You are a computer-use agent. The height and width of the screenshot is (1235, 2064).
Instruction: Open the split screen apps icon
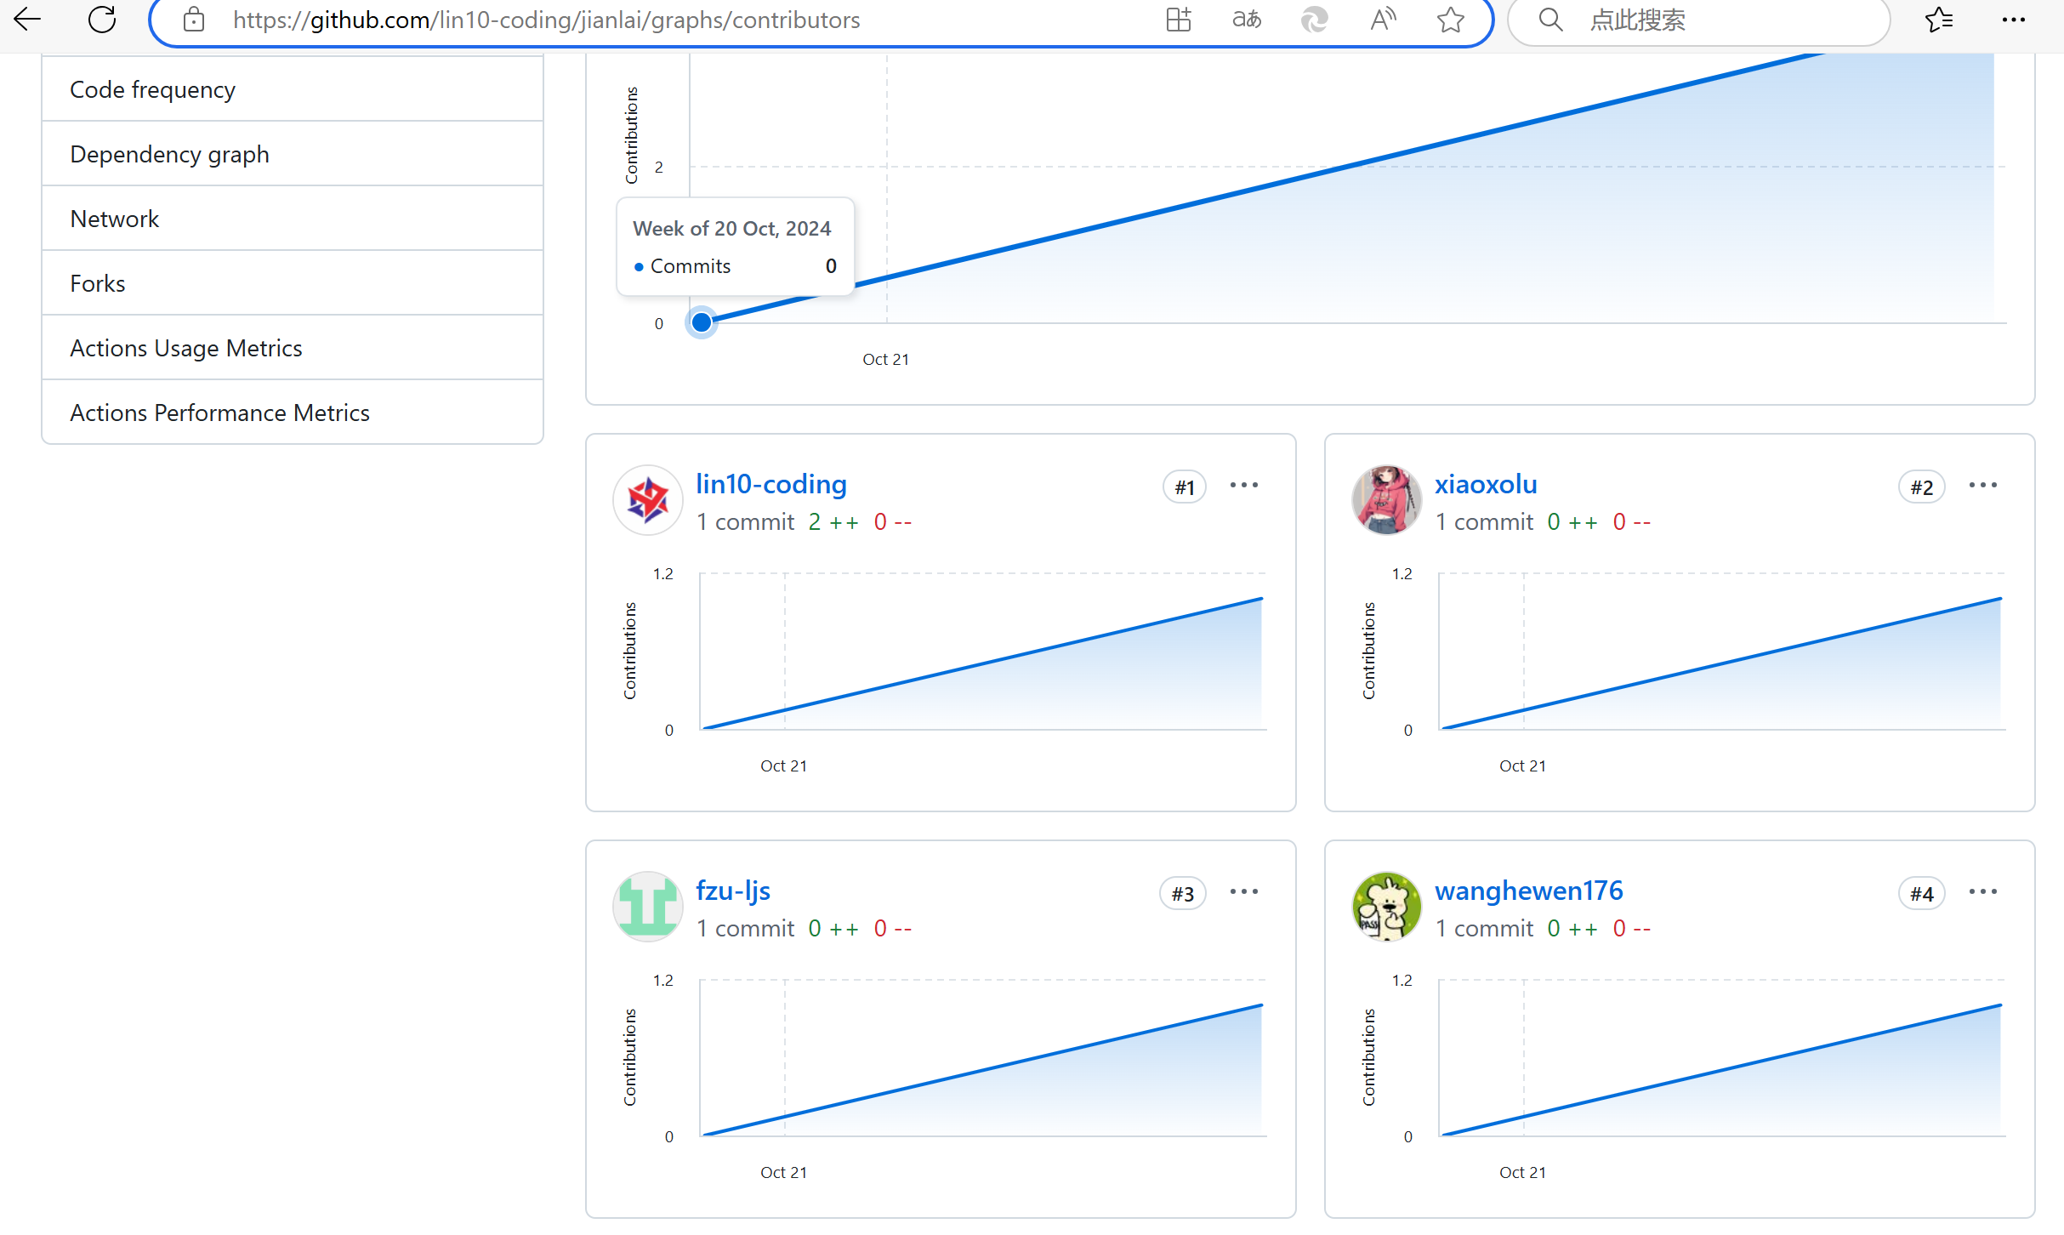click(1179, 19)
